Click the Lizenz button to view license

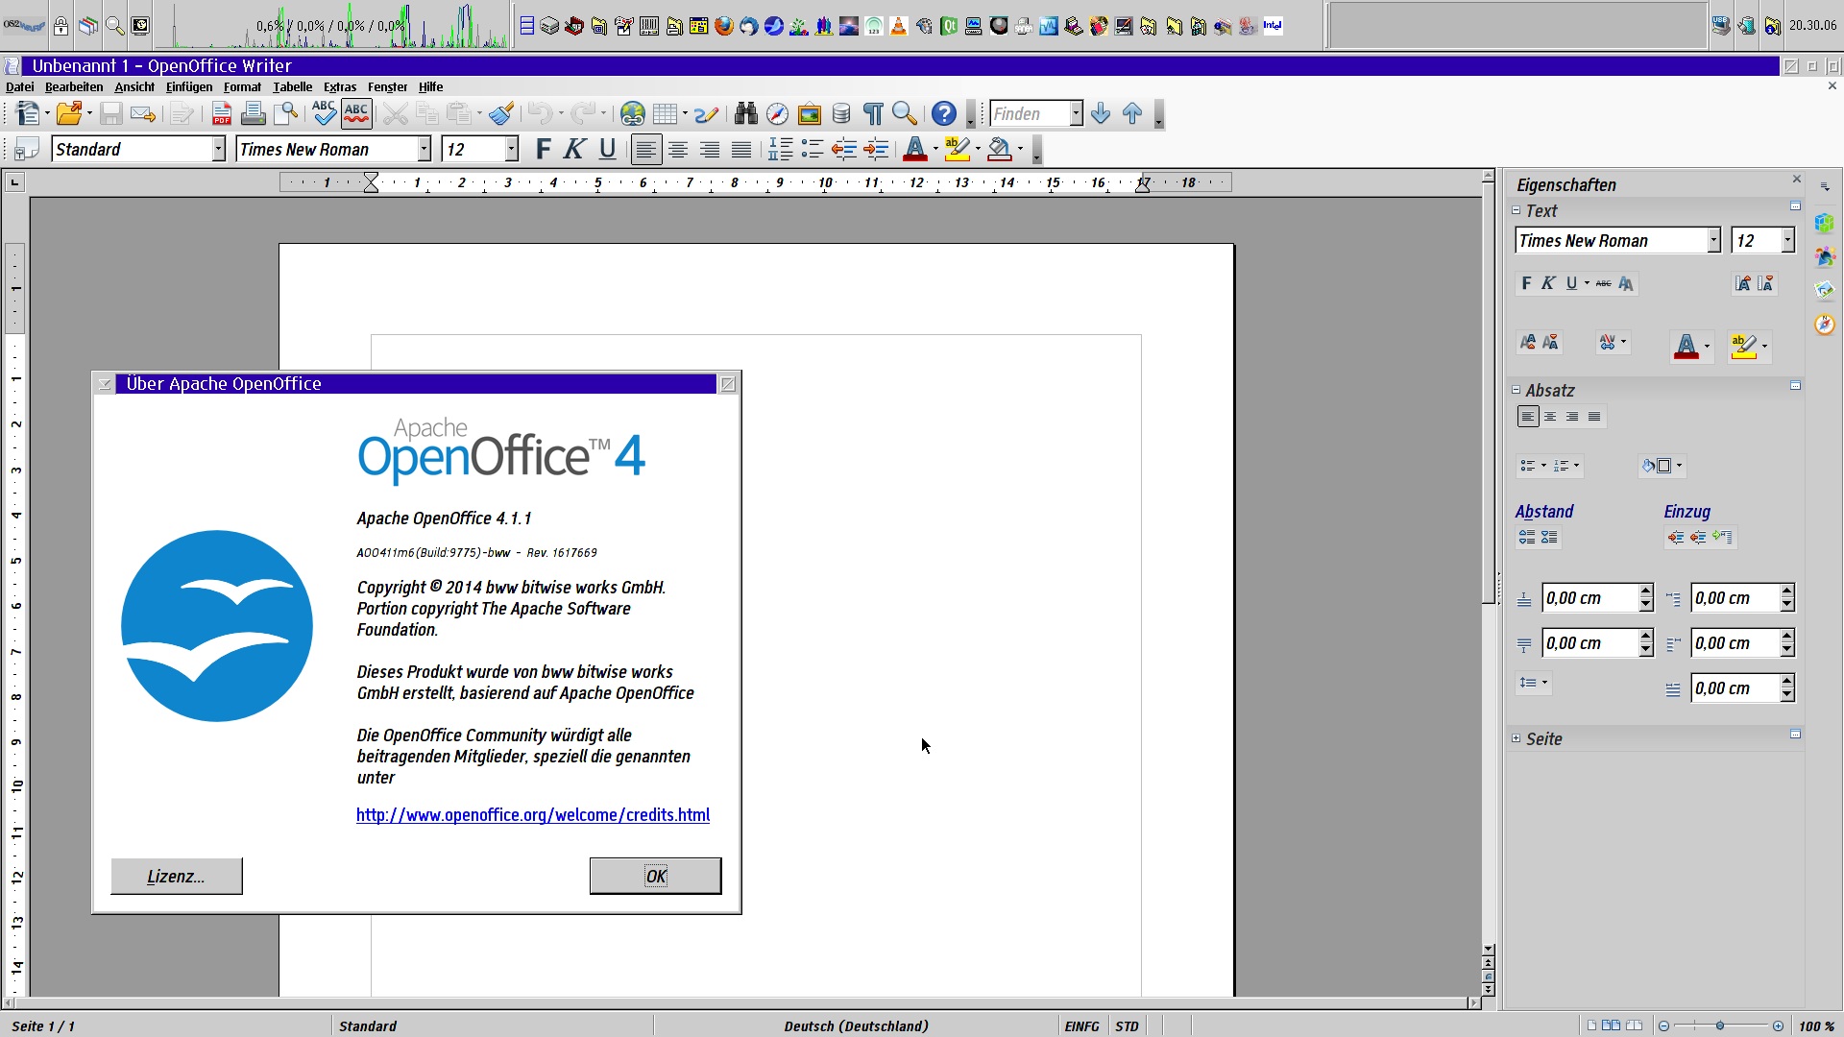coord(176,875)
